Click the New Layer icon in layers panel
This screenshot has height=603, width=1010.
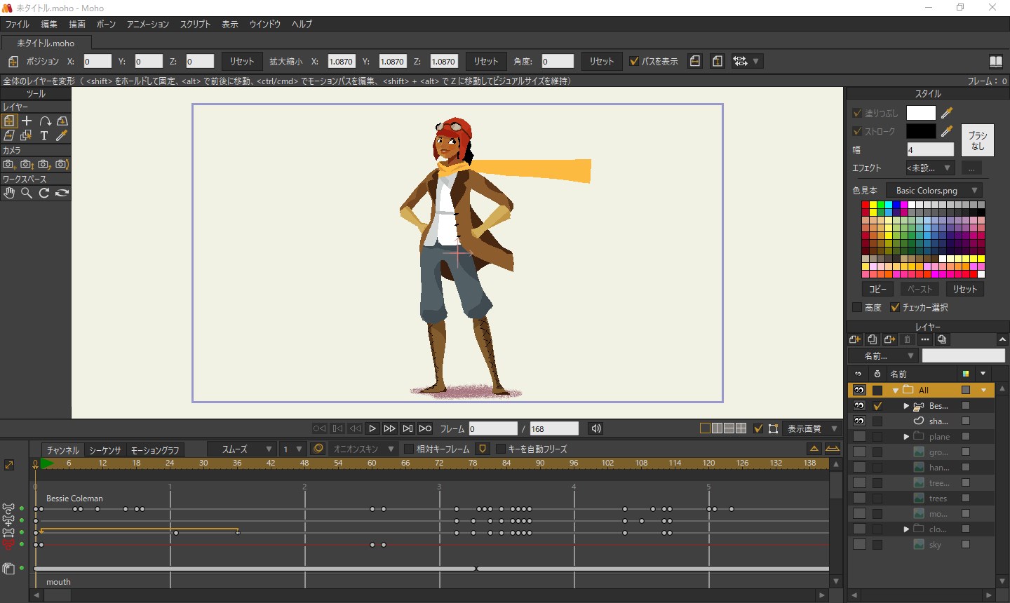[855, 339]
